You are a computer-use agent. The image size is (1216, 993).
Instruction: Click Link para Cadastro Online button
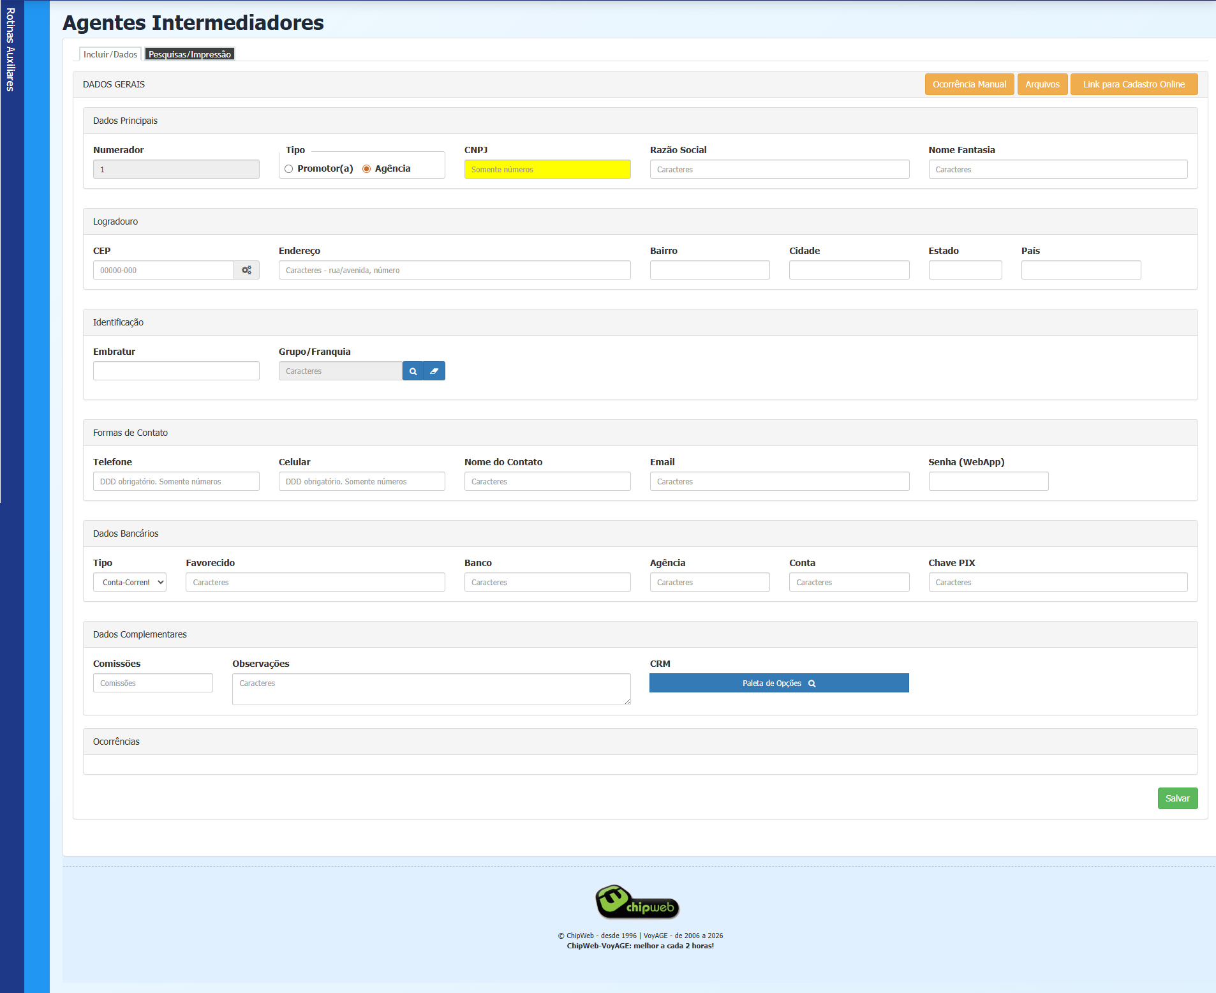point(1134,84)
